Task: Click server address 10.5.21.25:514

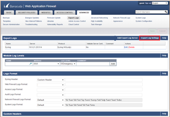Action: coord(35,47)
